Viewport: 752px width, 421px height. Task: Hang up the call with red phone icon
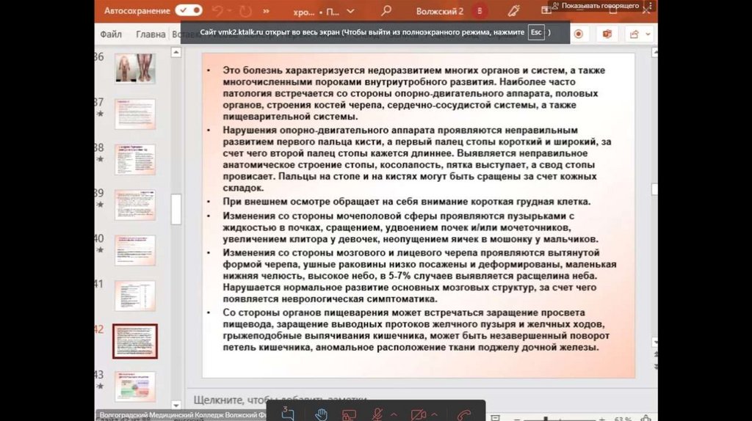[464, 414]
